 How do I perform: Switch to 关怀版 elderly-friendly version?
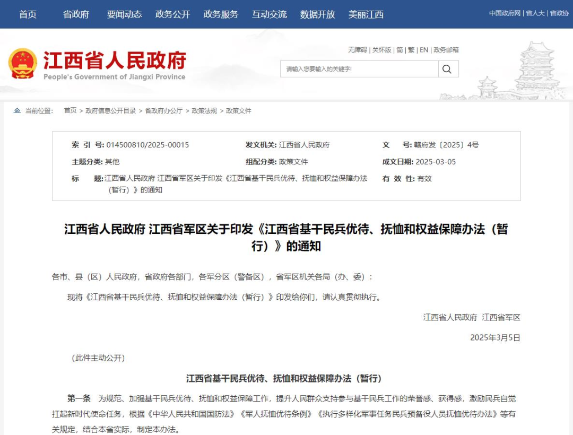click(x=381, y=50)
